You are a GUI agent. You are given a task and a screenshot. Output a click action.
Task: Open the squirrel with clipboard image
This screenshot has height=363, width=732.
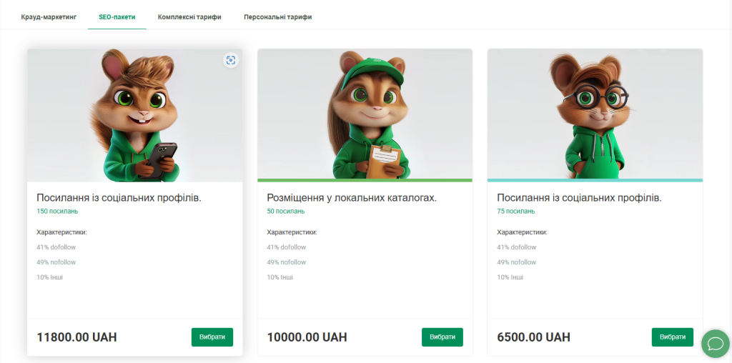click(x=365, y=114)
